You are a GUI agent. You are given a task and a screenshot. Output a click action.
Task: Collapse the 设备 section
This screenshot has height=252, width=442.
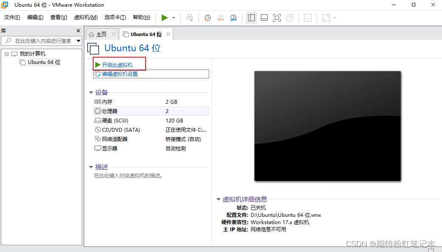coord(91,92)
